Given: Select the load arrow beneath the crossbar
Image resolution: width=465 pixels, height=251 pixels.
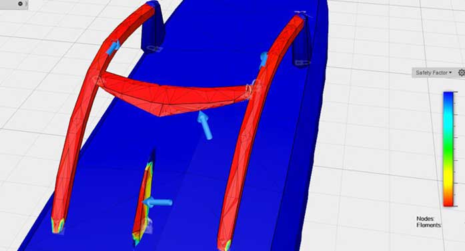Looking at the screenshot, I should click(x=205, y=125).
